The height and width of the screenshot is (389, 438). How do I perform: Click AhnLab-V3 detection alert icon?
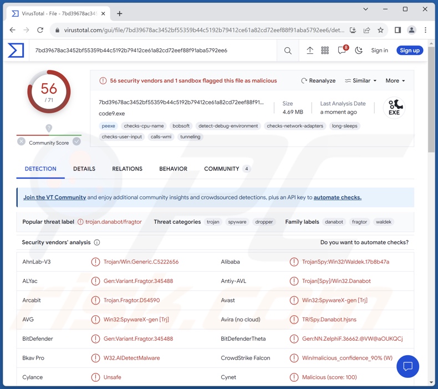tap(95, 262)
